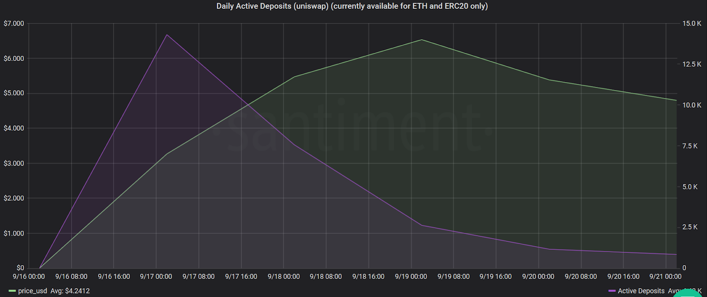Click the Avg: $4.2412 legend value
Image resolution: width=707 pixels, height=297 pixels.
[x=70, y=291]
